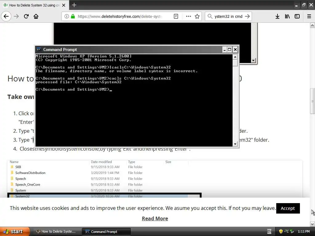The width and height of the screenshot is (315, 236).
Task: Click the Type column header
Action: (132, 162)
